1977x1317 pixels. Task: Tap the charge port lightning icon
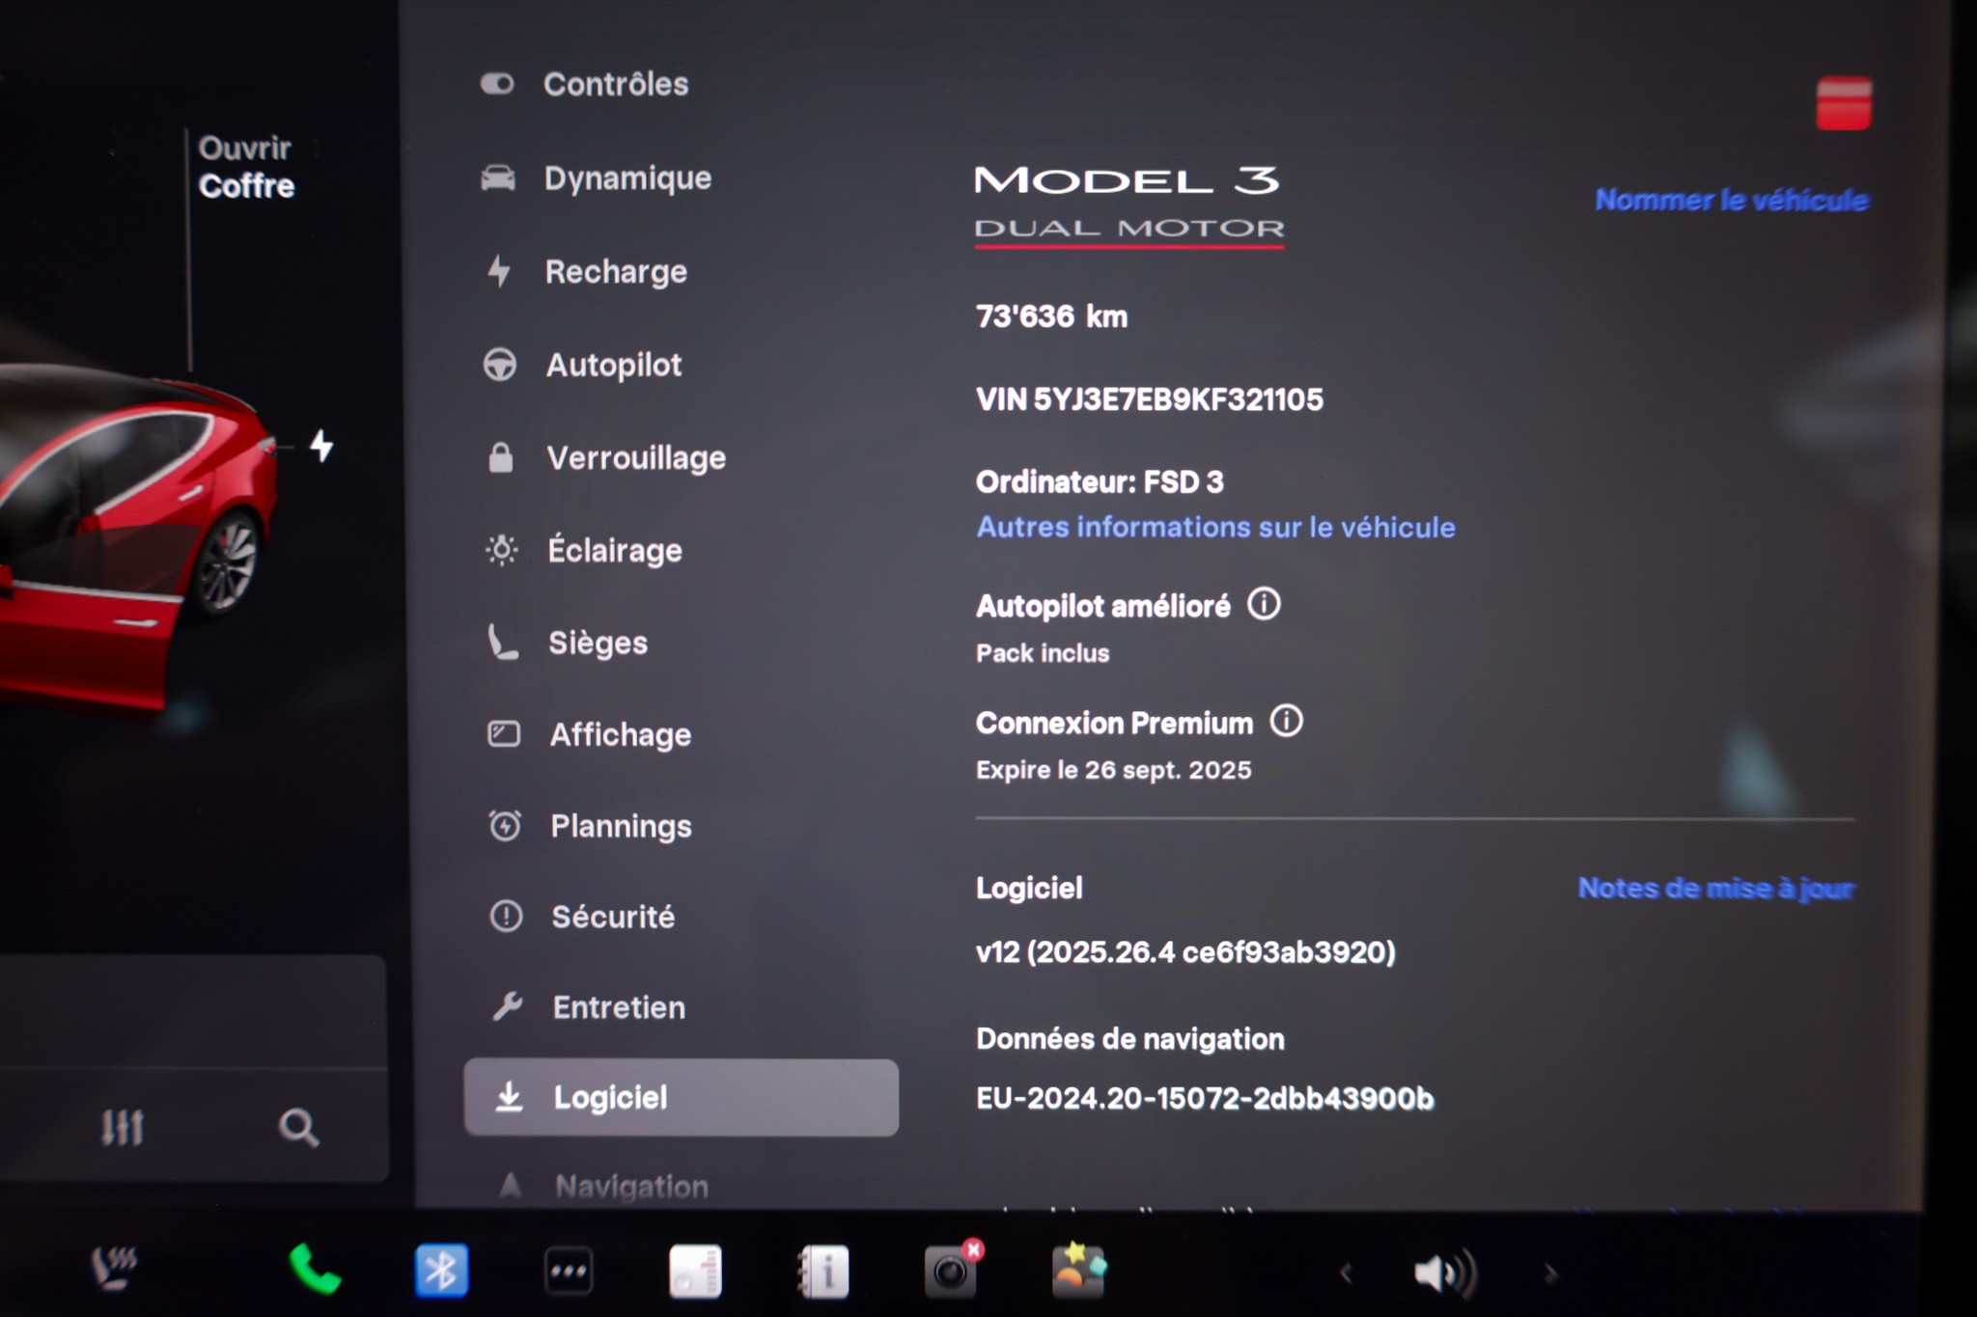pos(321,446)
